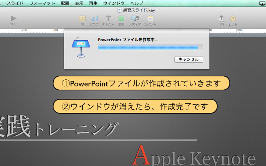Image resolution: width=266 pixels, height=166 pixels.
Task: Click the PowerPoint ファイルを作成中… status text
Action: pos(128,40)
